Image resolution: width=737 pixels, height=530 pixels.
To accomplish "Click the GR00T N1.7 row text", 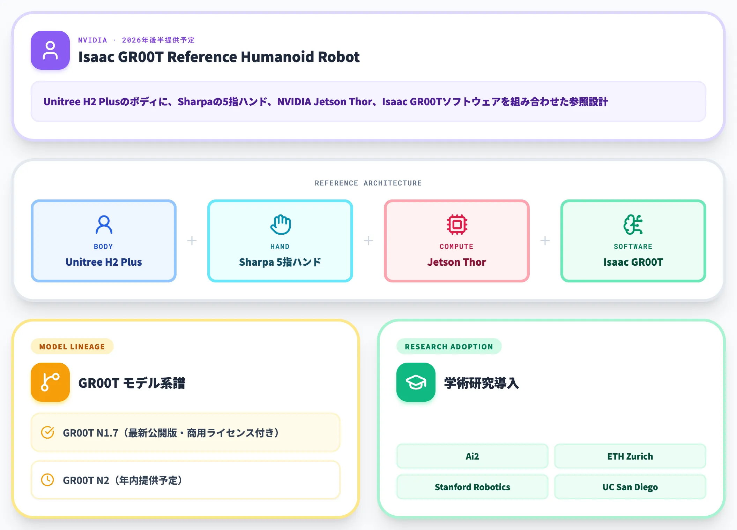I will point(171,433).
